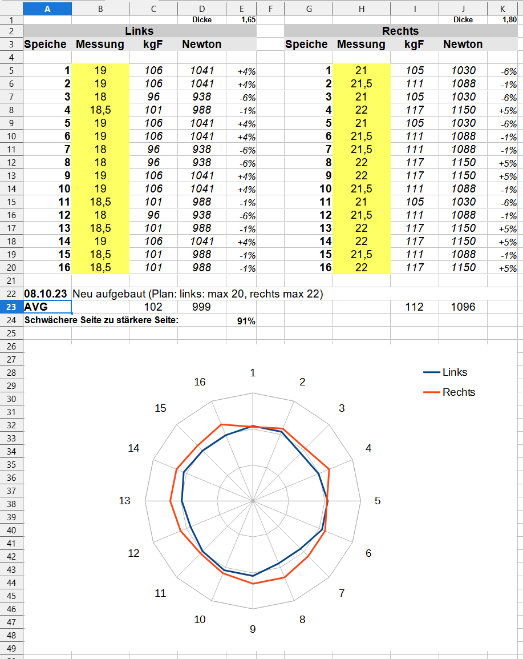Viewport: 523px width, 659px height.
Task: Select the cell with date 08.10.23
Action: pyautogui.click(x=47, y=294)
